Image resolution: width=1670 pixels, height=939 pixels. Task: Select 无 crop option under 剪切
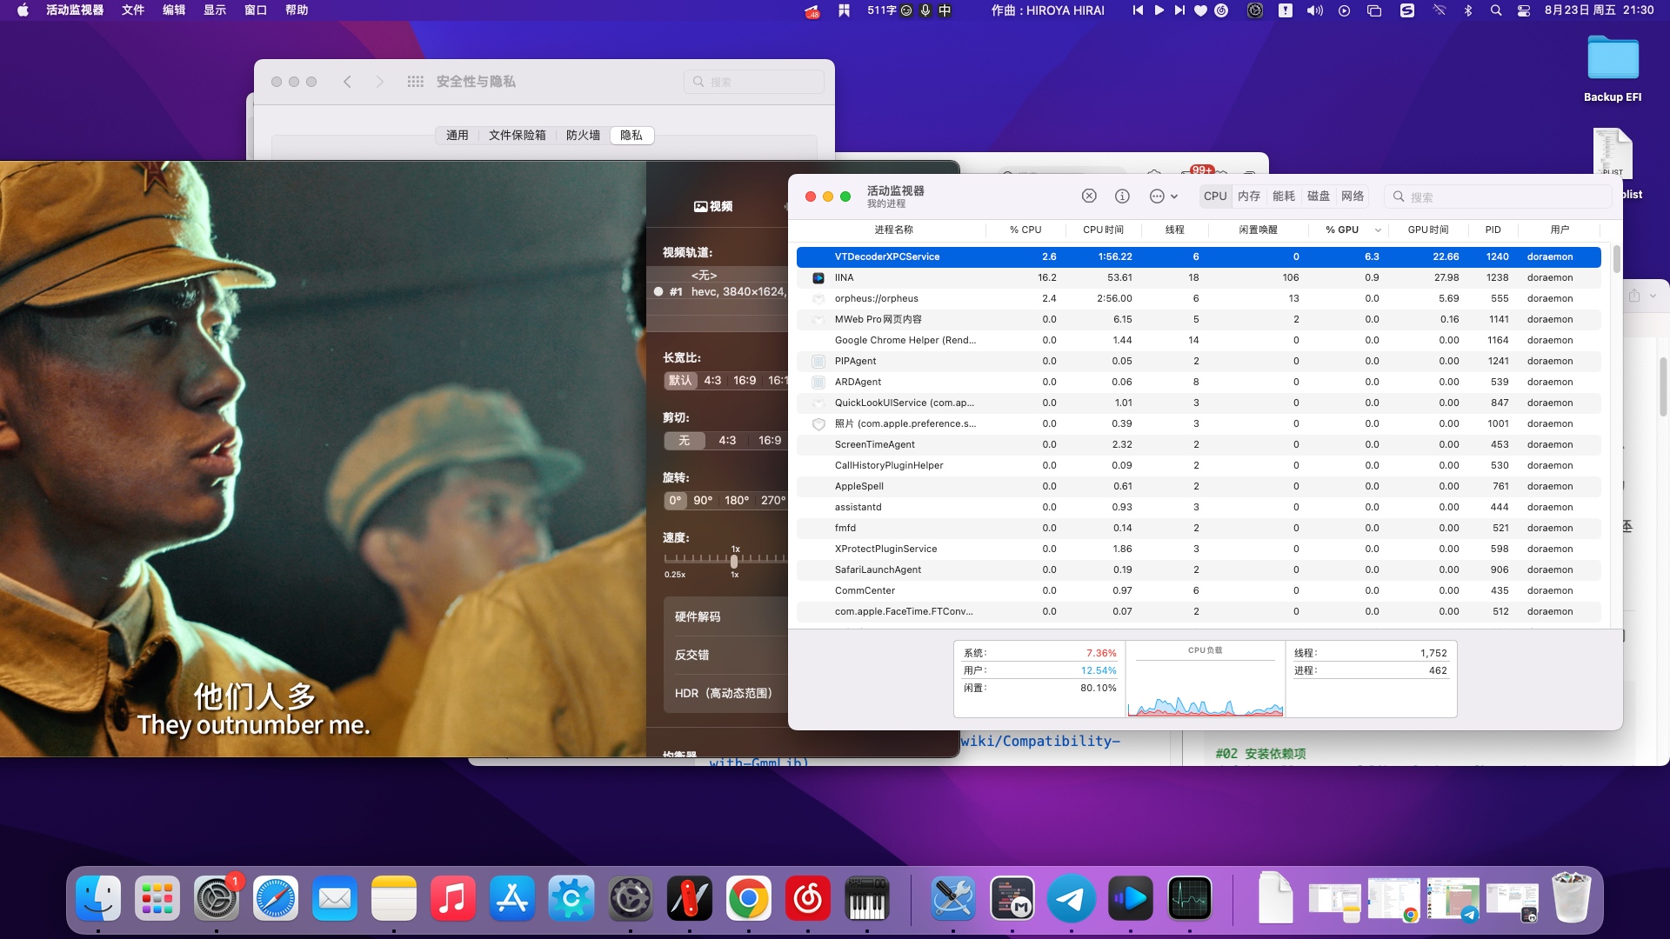685,440
